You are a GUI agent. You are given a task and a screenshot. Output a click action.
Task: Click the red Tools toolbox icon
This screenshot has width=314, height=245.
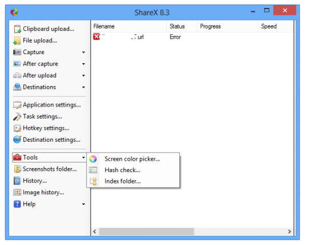point(17,157)
